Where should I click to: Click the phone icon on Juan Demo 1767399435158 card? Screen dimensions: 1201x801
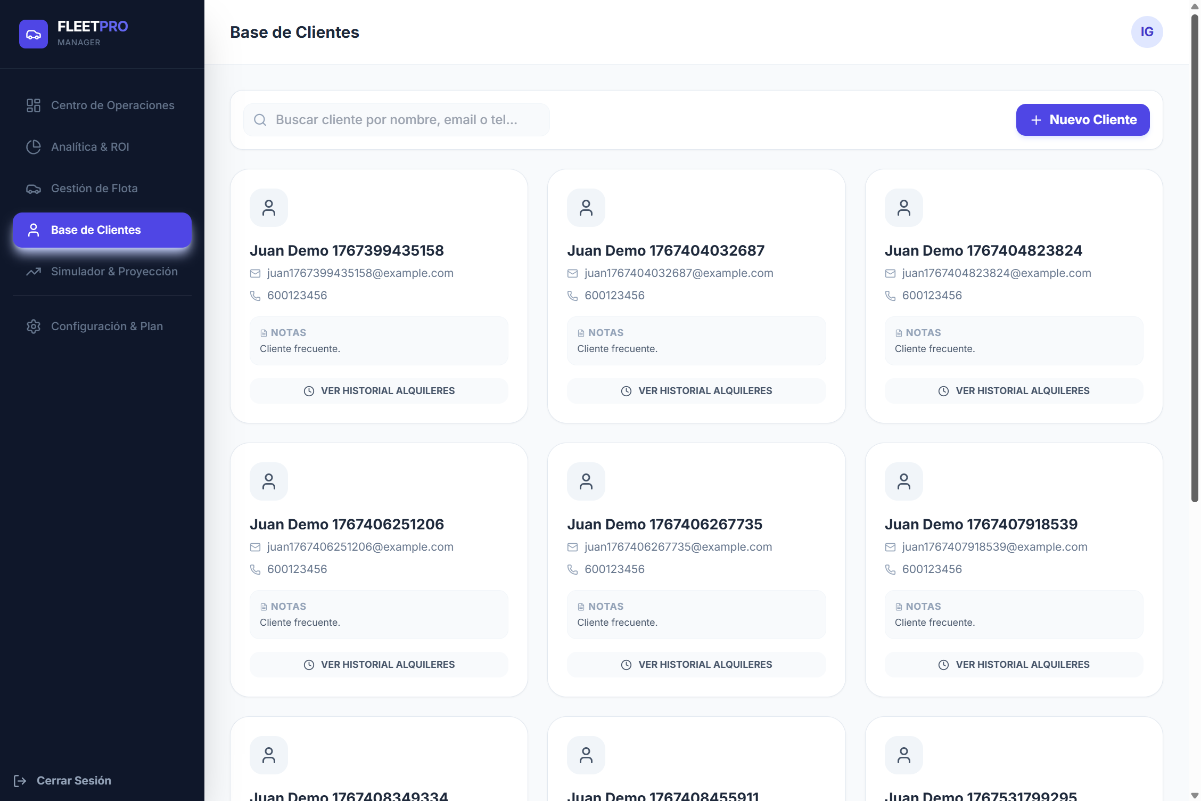click(254, 295)
